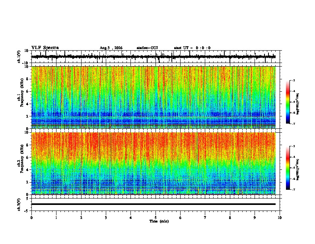Screen dimensions: 315x244
Task: Click time axis tick label "6"
Action: click(x=181, y=218)
